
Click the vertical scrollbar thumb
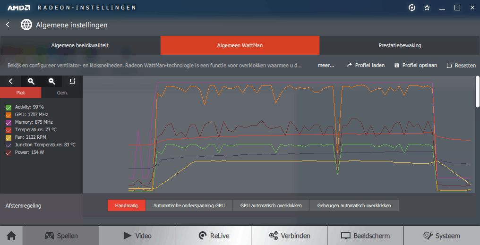tap(478, 91)
